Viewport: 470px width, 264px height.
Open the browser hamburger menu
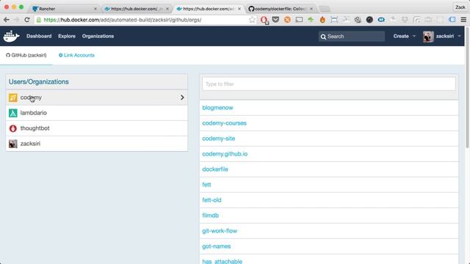(463, 20)
